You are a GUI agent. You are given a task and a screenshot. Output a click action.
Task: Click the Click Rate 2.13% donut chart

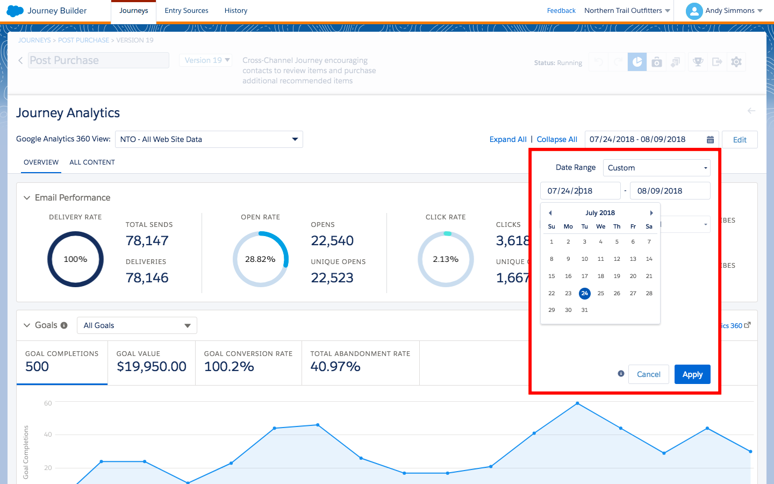[446, 259]
